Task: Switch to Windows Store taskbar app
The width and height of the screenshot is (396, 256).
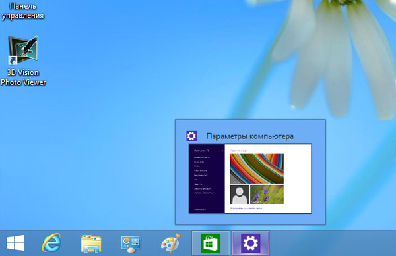Action: tap(211, 243)
